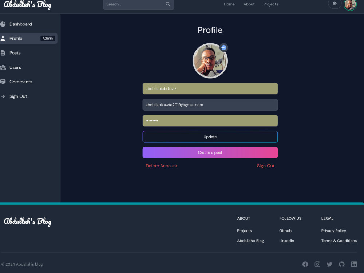This screenshot has width=364, height=273.
Task: Click the Admin badge on Profile item
Action: click(x=48, y=38)
